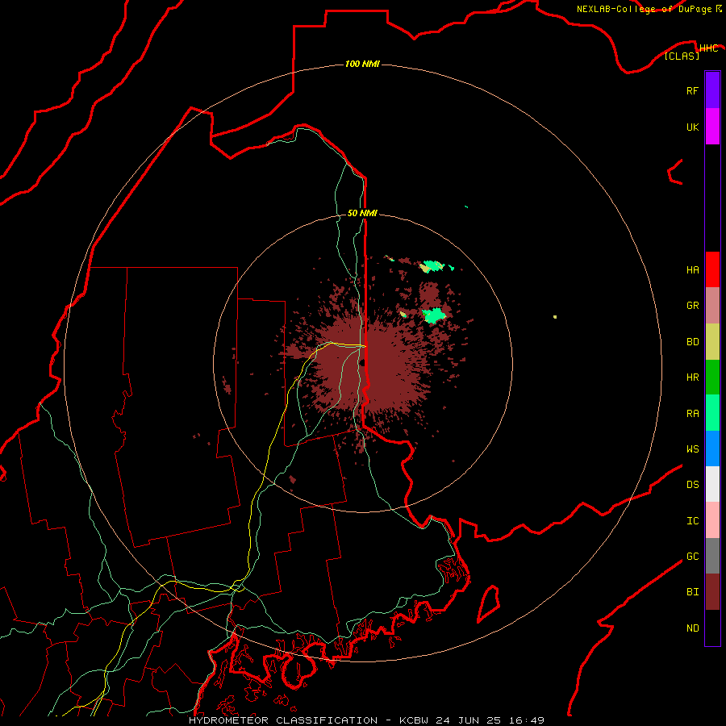Click the UK magenta legend swatch
The image size is (726, 726).
(712, 127)
